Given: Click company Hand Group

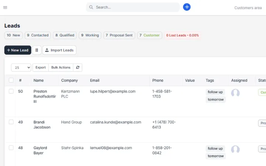Looking at the screenshot, I should click(x=71, y=122).
